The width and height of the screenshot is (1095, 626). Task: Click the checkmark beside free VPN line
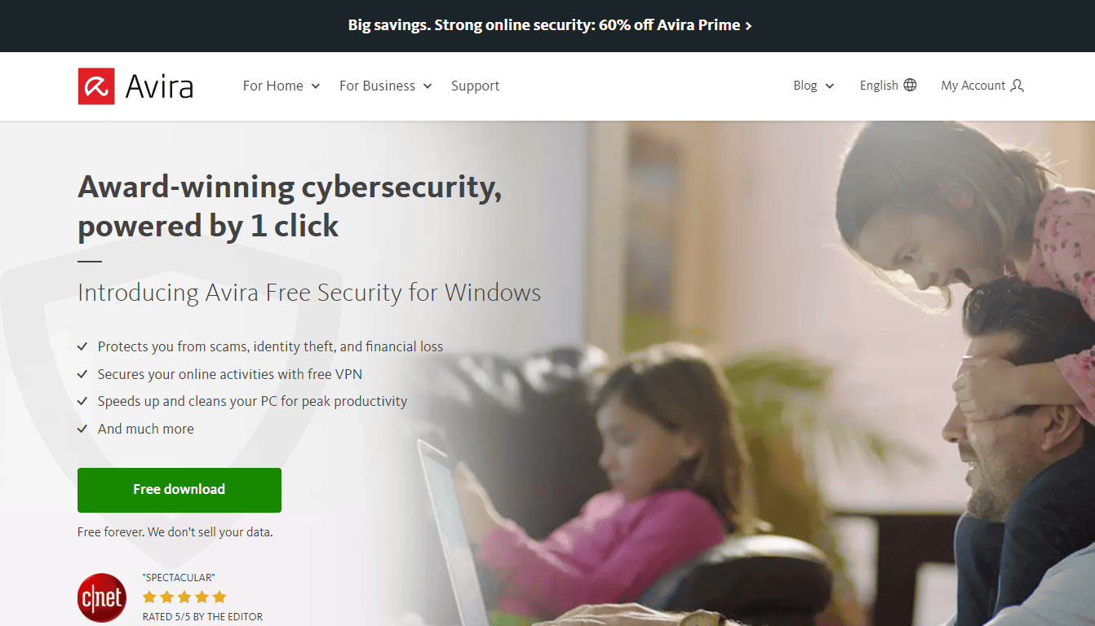82,374
